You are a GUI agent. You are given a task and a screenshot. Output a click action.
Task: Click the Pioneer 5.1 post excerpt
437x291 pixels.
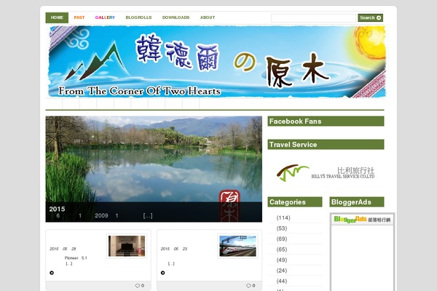click(x=76, y=258)
